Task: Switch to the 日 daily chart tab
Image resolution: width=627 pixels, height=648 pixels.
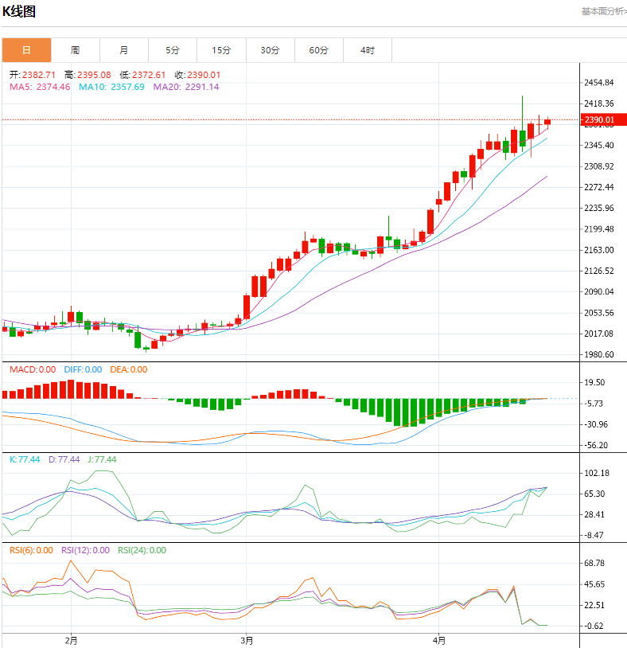Action: click(x=26, y=50)
